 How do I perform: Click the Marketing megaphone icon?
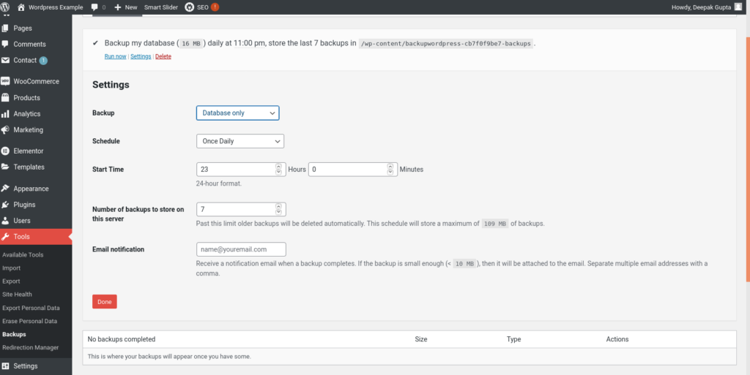point(6,129)
